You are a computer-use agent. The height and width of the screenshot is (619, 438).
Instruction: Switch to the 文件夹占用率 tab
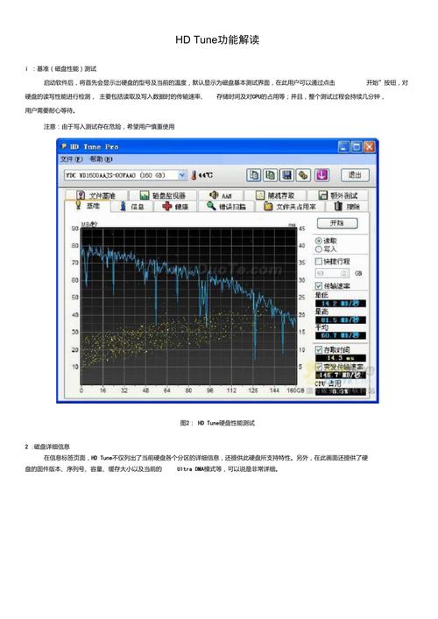pyautogui.click(x=290, y=207)
